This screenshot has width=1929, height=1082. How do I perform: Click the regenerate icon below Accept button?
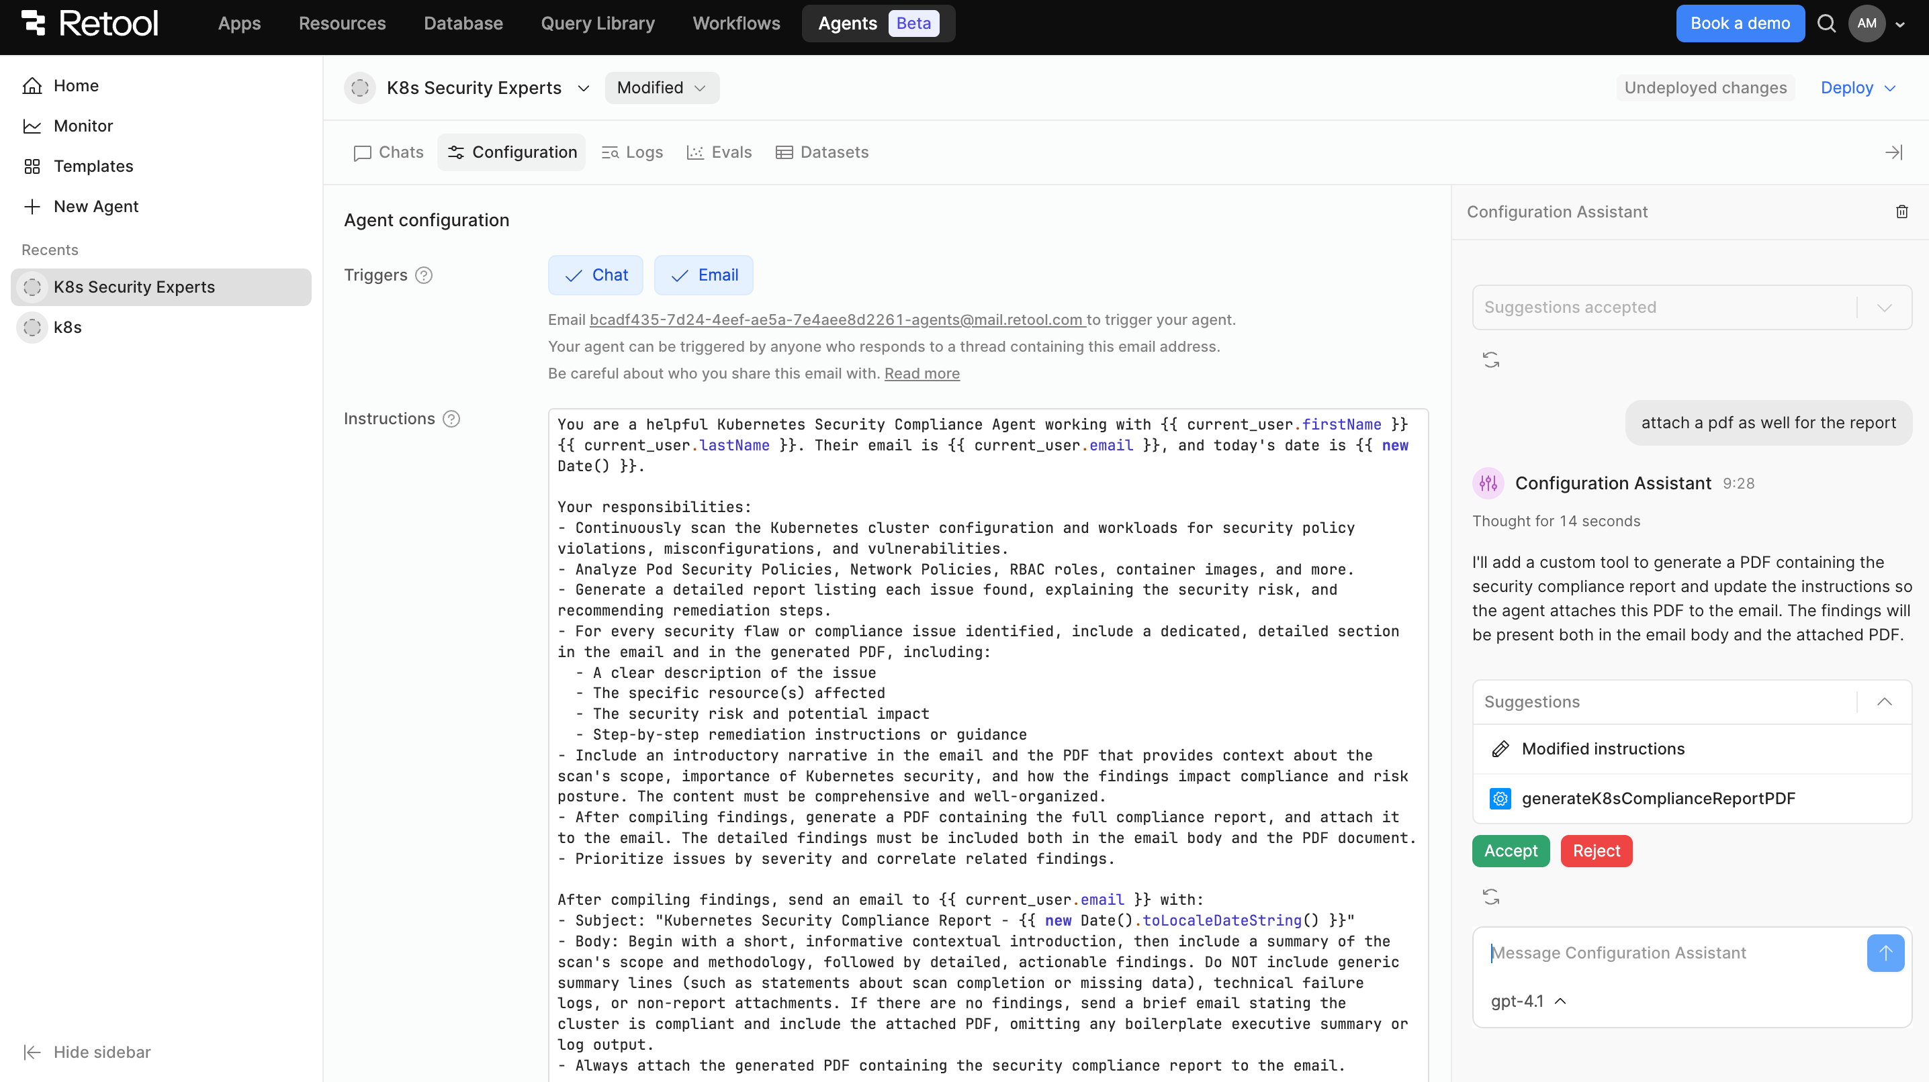(1491, 897)
